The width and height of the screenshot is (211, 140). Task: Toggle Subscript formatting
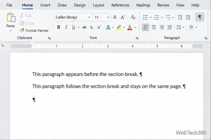pyautogui.click(x=92, y=27)
